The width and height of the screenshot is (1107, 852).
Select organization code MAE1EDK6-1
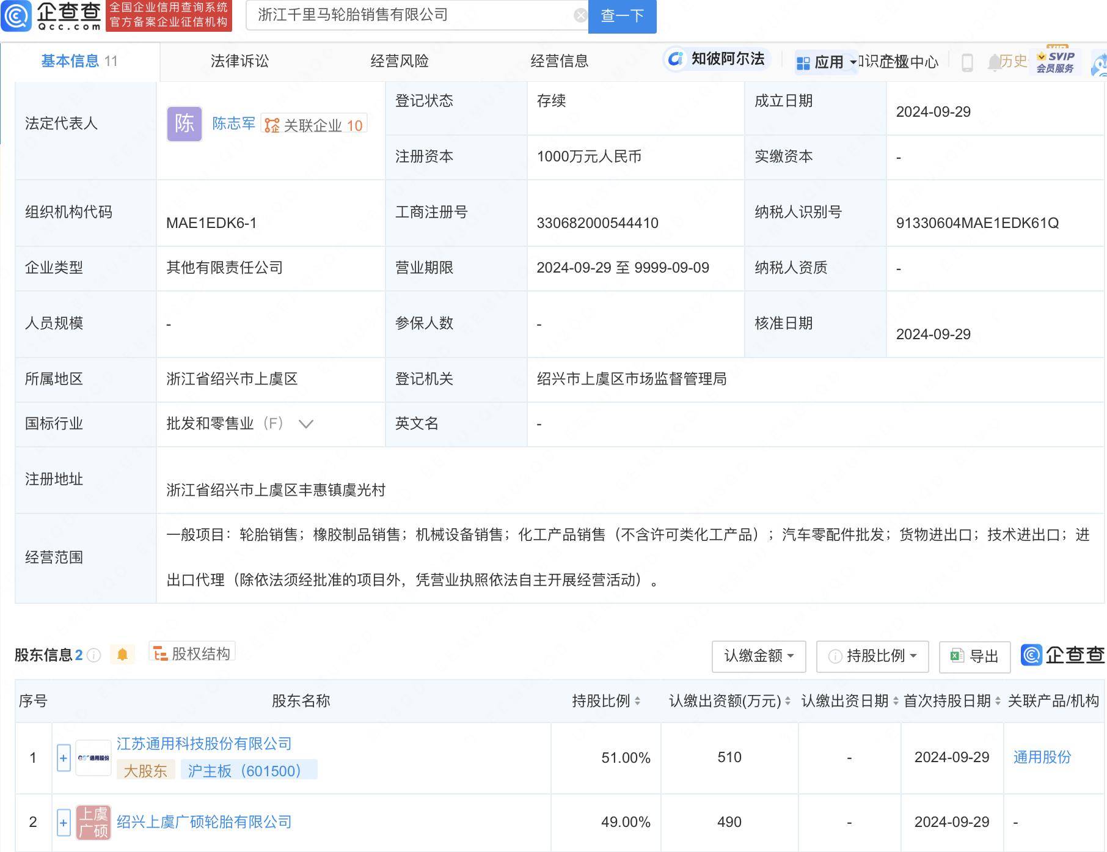click(x=211, y=223)
